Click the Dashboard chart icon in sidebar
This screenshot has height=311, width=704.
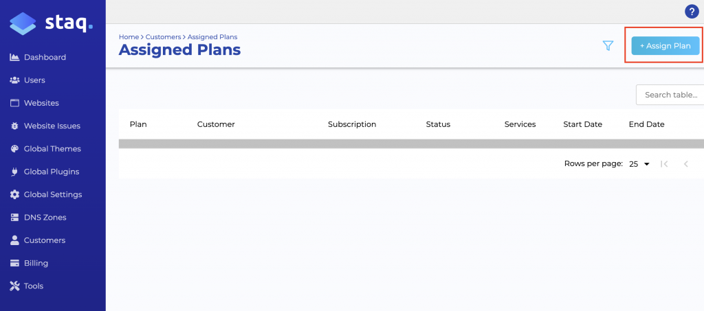tap(14, 57)
